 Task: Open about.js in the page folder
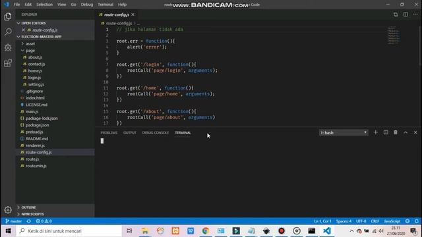coord(35,57)
